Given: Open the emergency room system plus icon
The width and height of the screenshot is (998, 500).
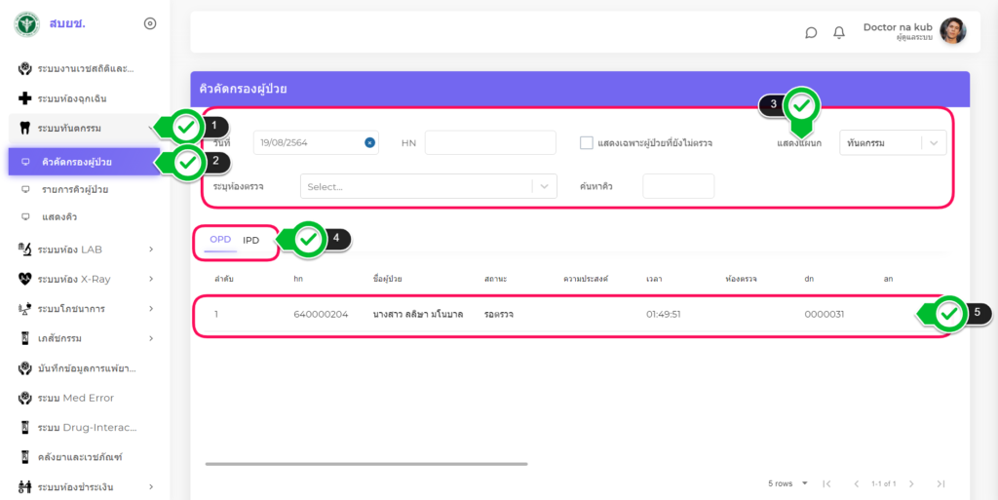Looking at the screenshot, I should tap(25, 98).
